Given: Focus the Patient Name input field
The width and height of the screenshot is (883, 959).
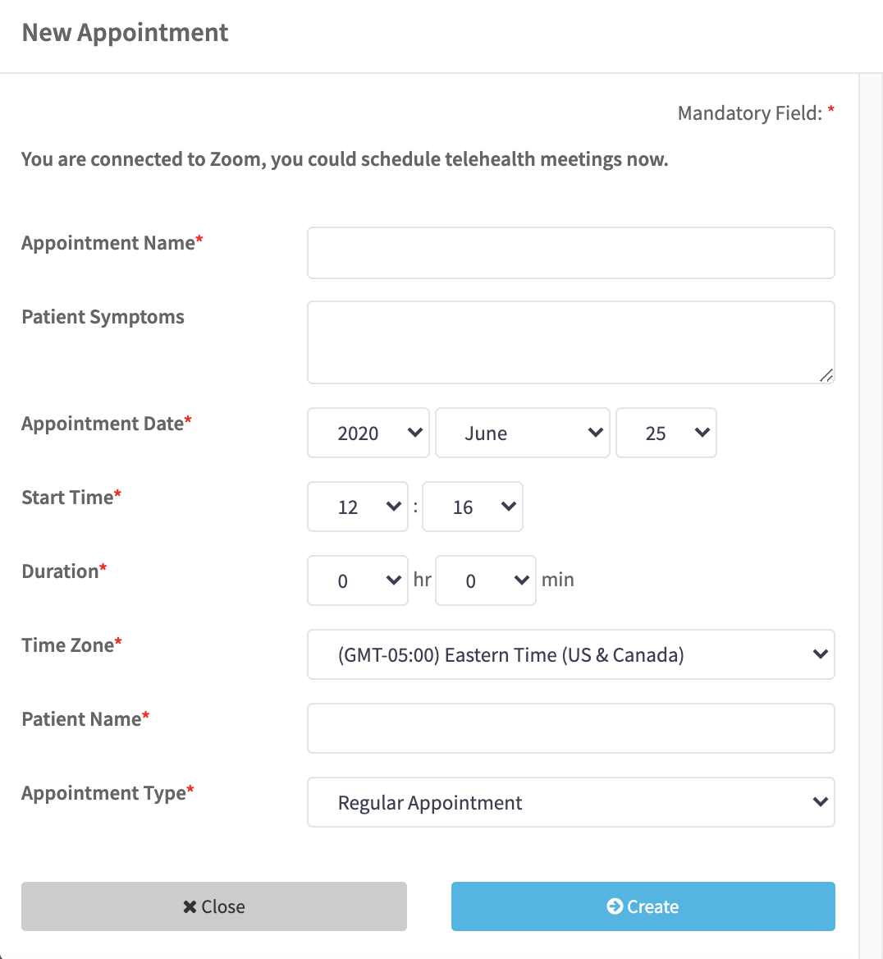Looking at the screenshot, I should pyautogui.click(x=571, y=728).
